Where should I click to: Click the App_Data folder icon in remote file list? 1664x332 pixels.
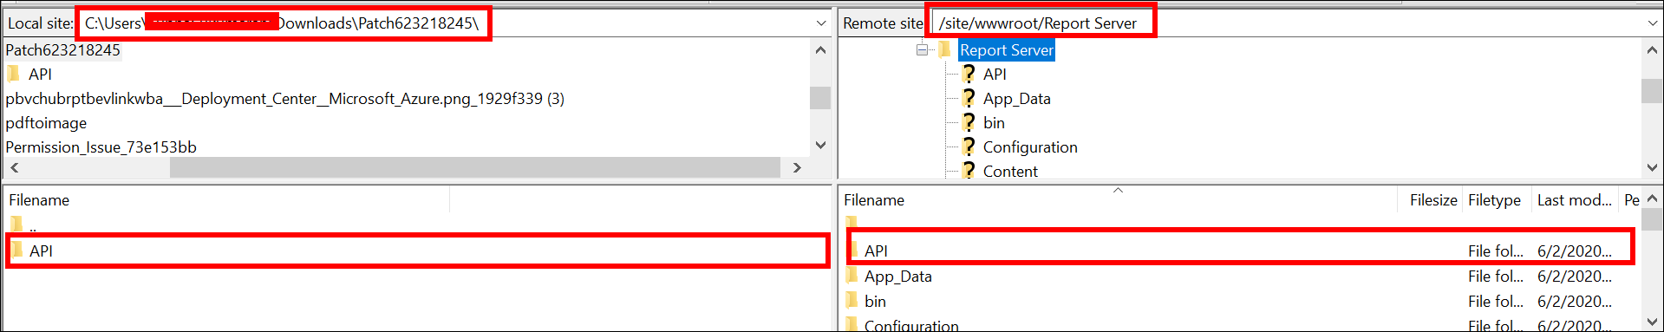[852, 276]
